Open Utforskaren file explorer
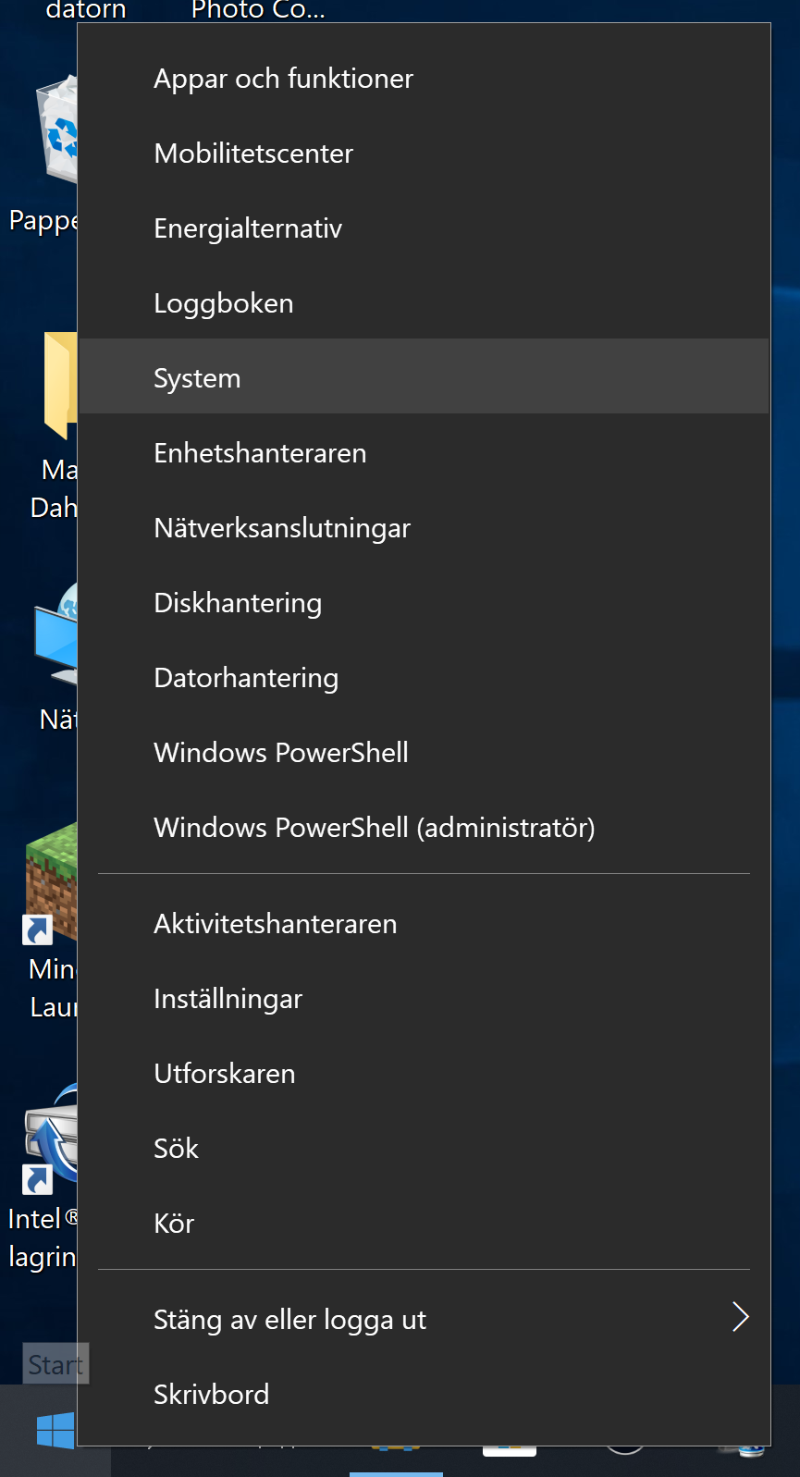Image resolution: width=800 pixels, height=1477 pixels. 424,1074
